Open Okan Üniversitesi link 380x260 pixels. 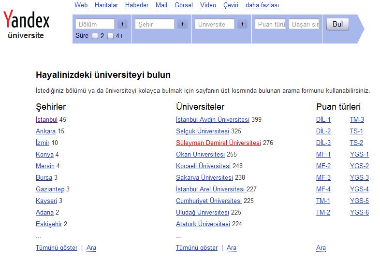(200, 154)
